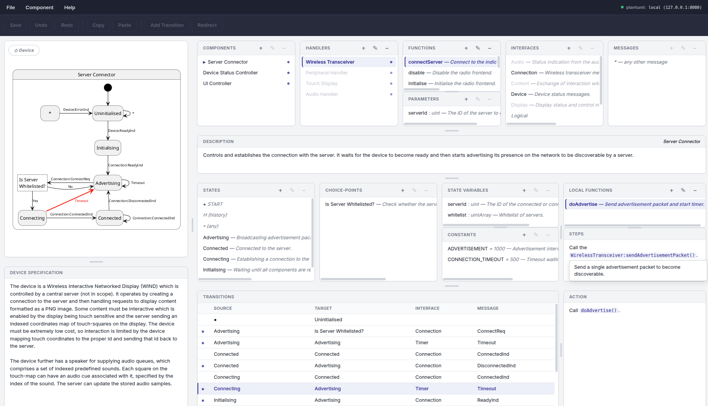
Task: Edit the doAdvertise local function
Action: [x=683, y=191]
